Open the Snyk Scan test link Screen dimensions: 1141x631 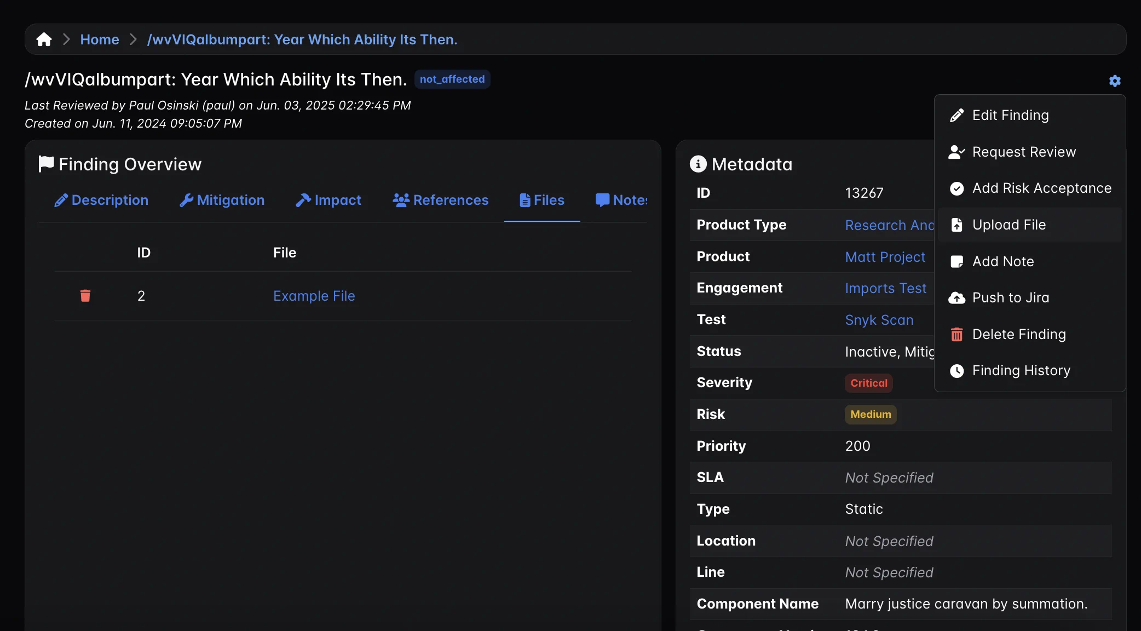coord(879,320)
